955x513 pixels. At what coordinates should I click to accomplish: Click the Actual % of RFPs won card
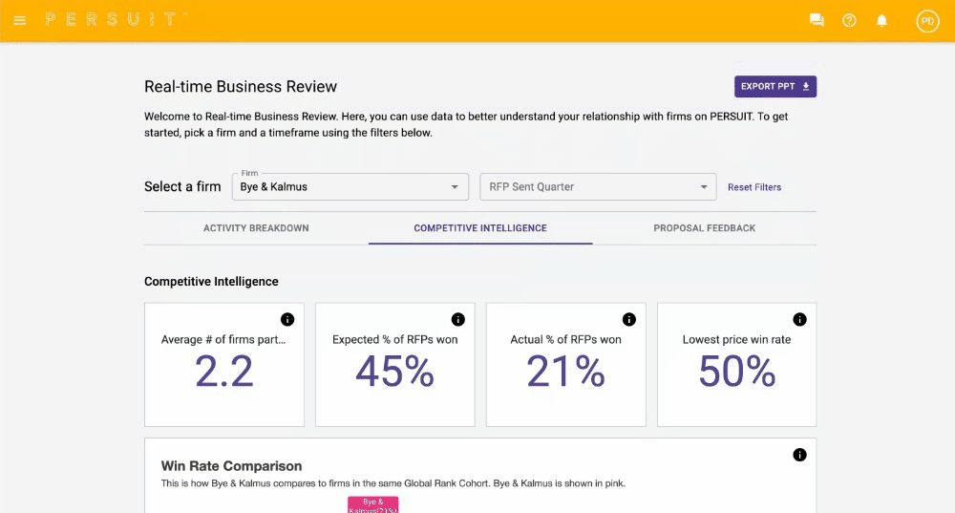(565, 373)
